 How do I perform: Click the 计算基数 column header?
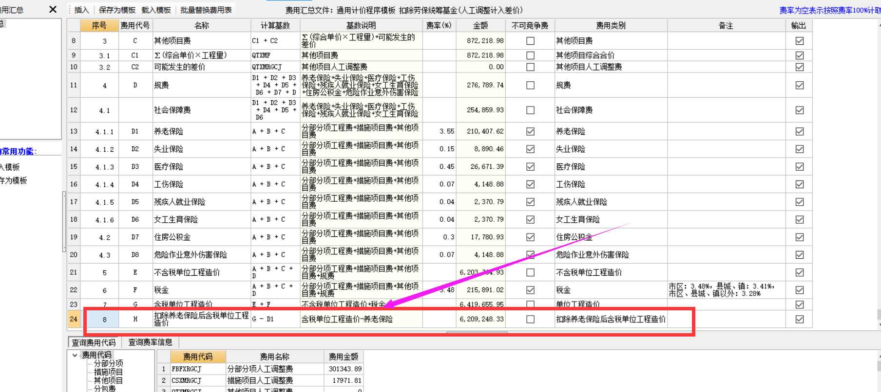[275, 25]
